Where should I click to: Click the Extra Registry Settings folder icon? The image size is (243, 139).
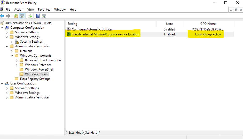pyautogui.click(x=17, y=79)
